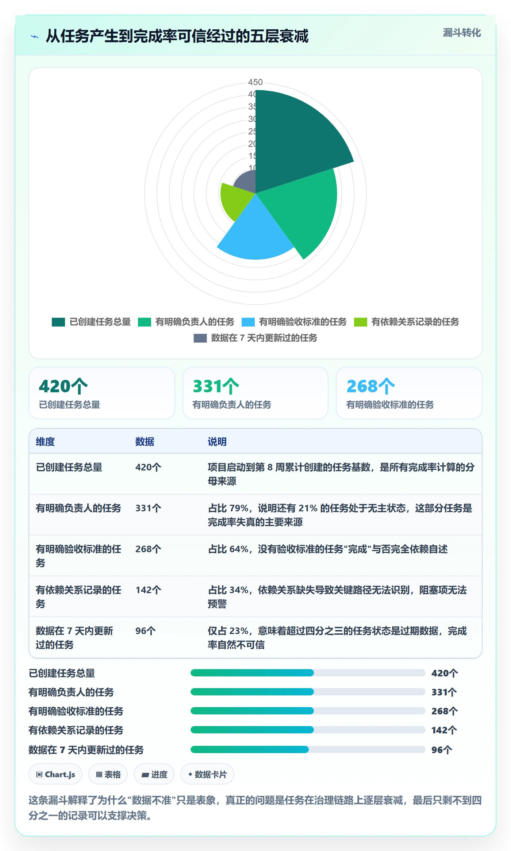
Task: Toggle the 数据在 7 天内更新过的任务 legend entry
Action: click(x=255, y=338)
